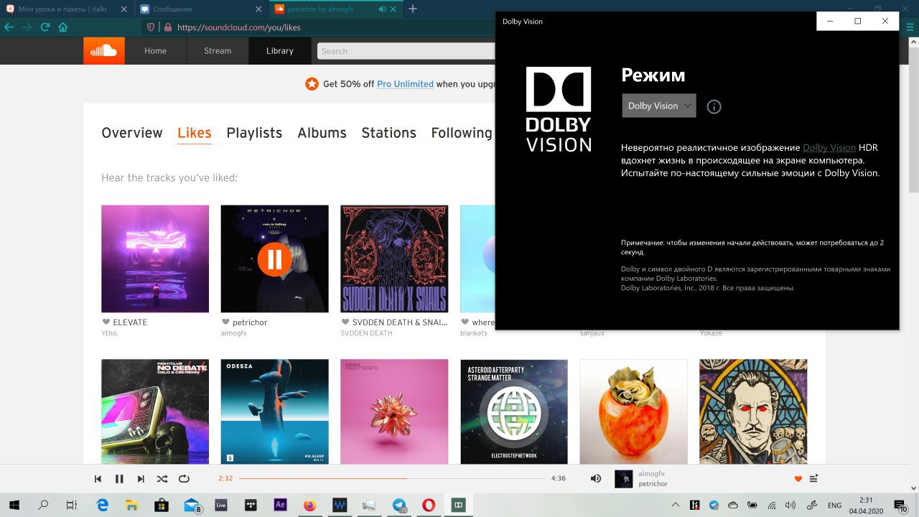Open Microsoft Store from taskbar

pos(162,505)
